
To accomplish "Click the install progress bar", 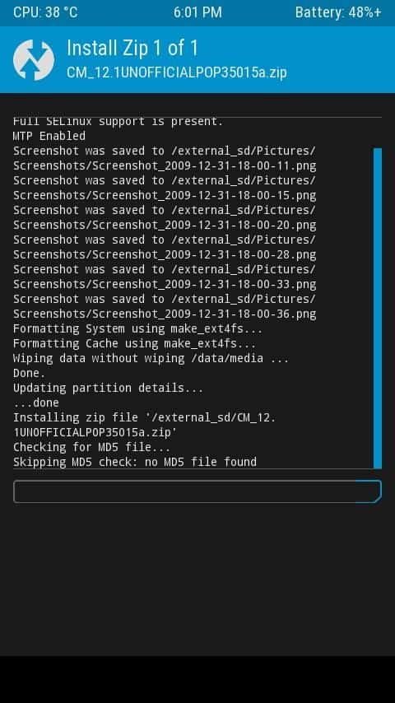I will point(197,491).
